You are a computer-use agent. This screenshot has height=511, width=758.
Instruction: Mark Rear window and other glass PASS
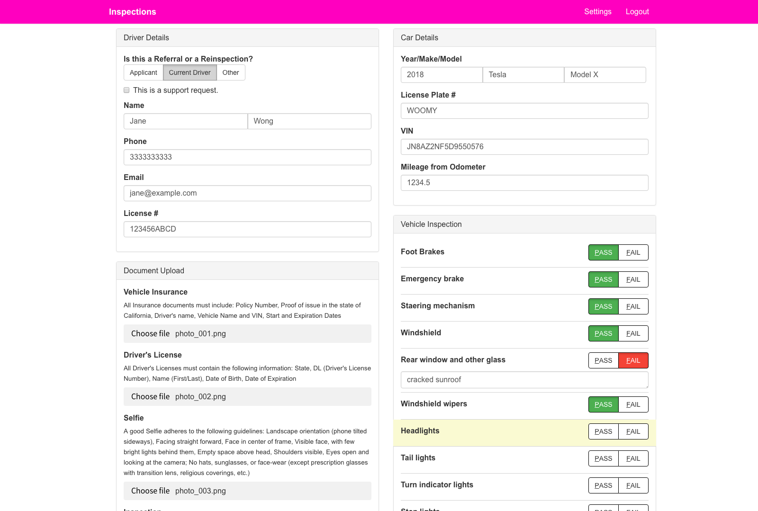click(603, 360)
